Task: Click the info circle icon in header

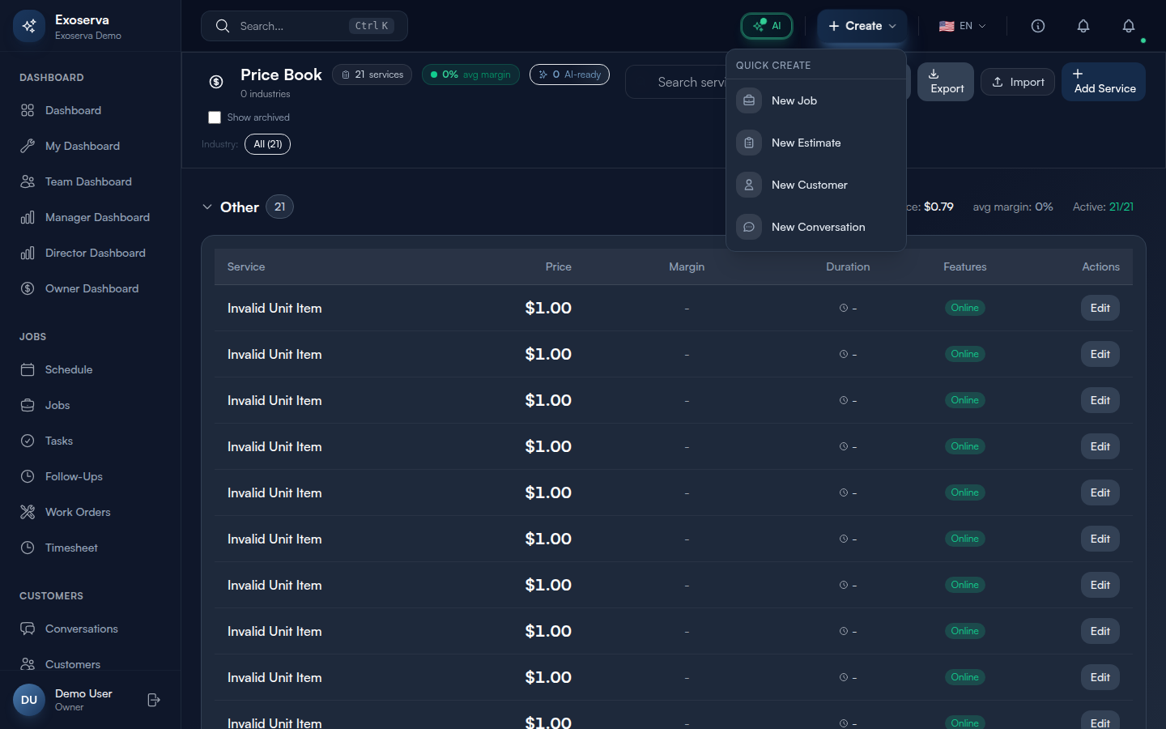Action: pos(1037,26)
